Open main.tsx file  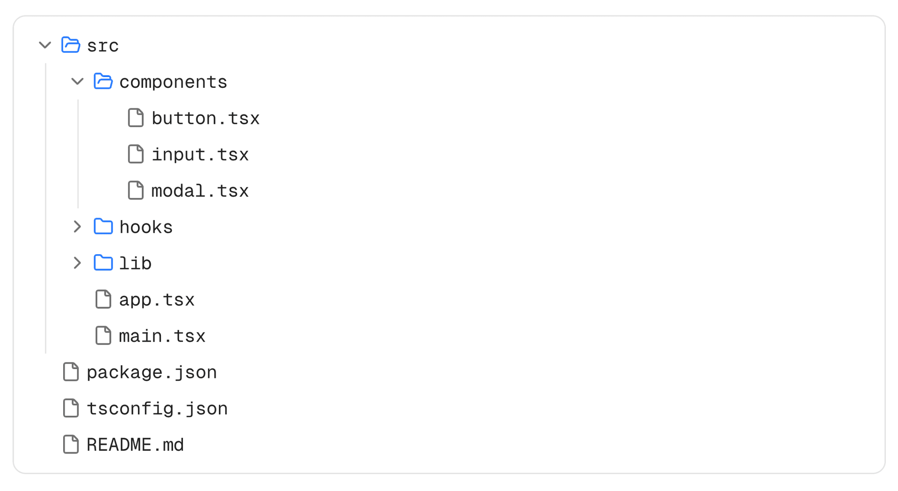pyautogui.click(x=162, y=336)
